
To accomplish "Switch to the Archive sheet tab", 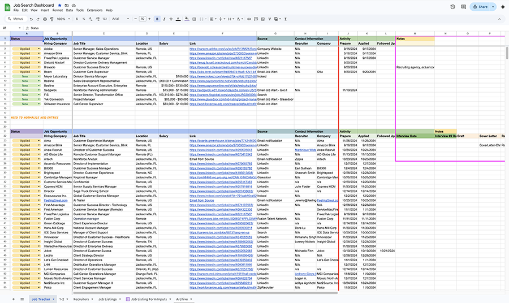I will pos(182,299).
